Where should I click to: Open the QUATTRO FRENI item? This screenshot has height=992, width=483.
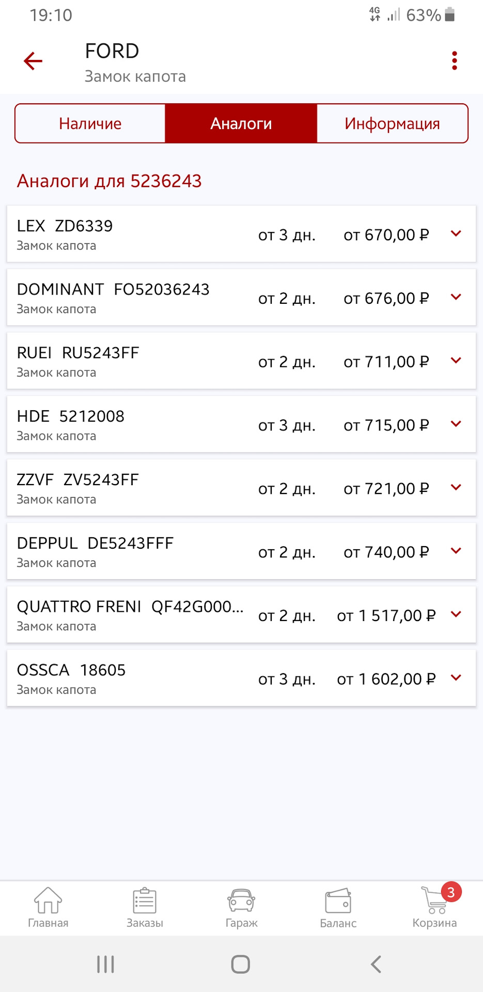[241, 615]
